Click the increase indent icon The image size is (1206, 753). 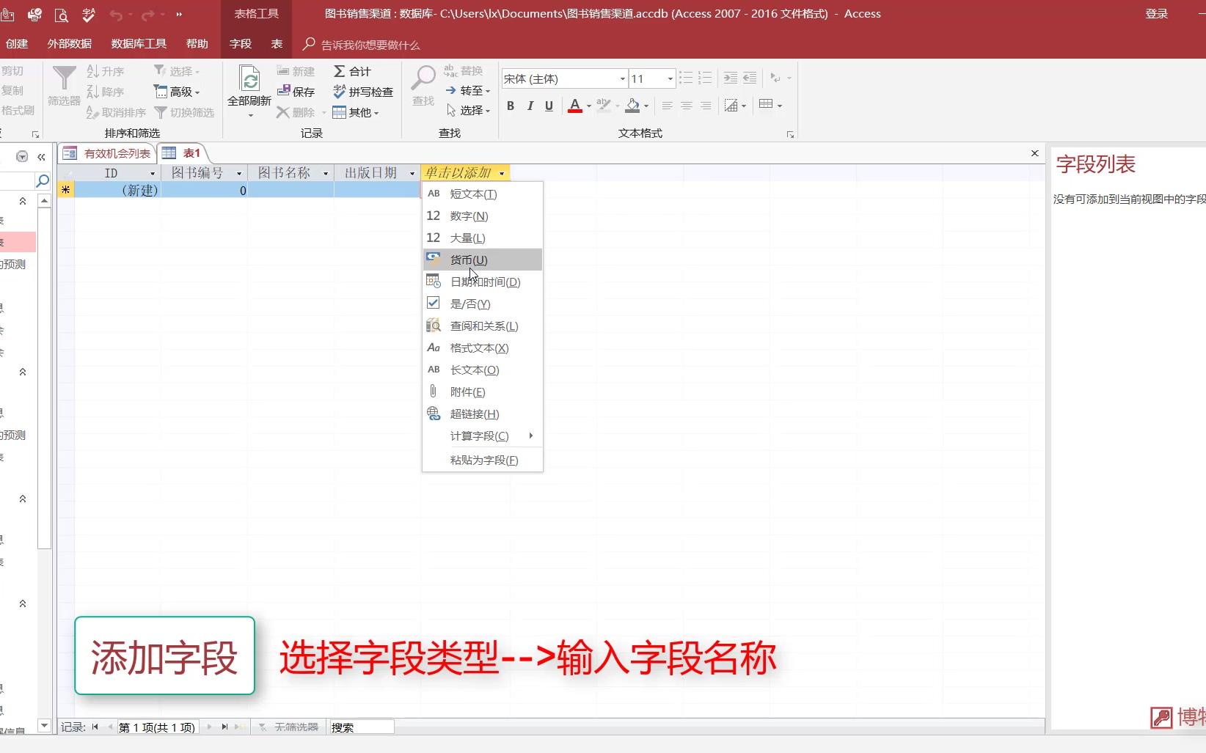coord(731,78)
